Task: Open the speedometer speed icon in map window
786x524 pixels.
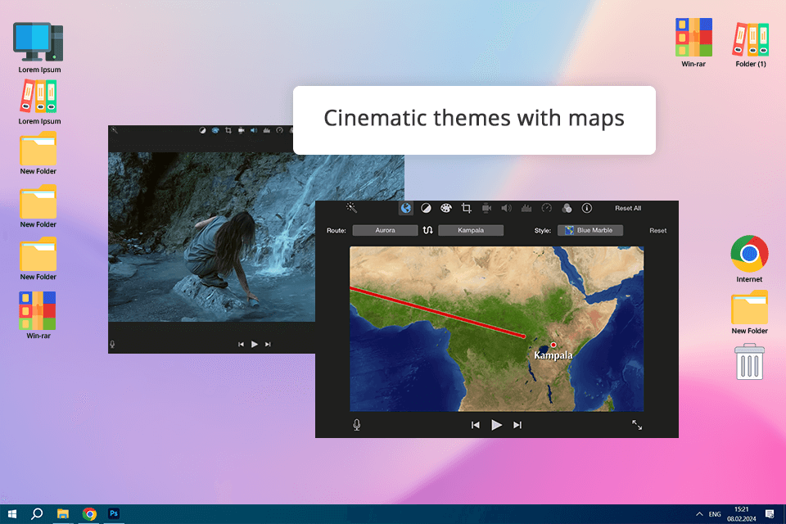Action: tap(546, 208)
